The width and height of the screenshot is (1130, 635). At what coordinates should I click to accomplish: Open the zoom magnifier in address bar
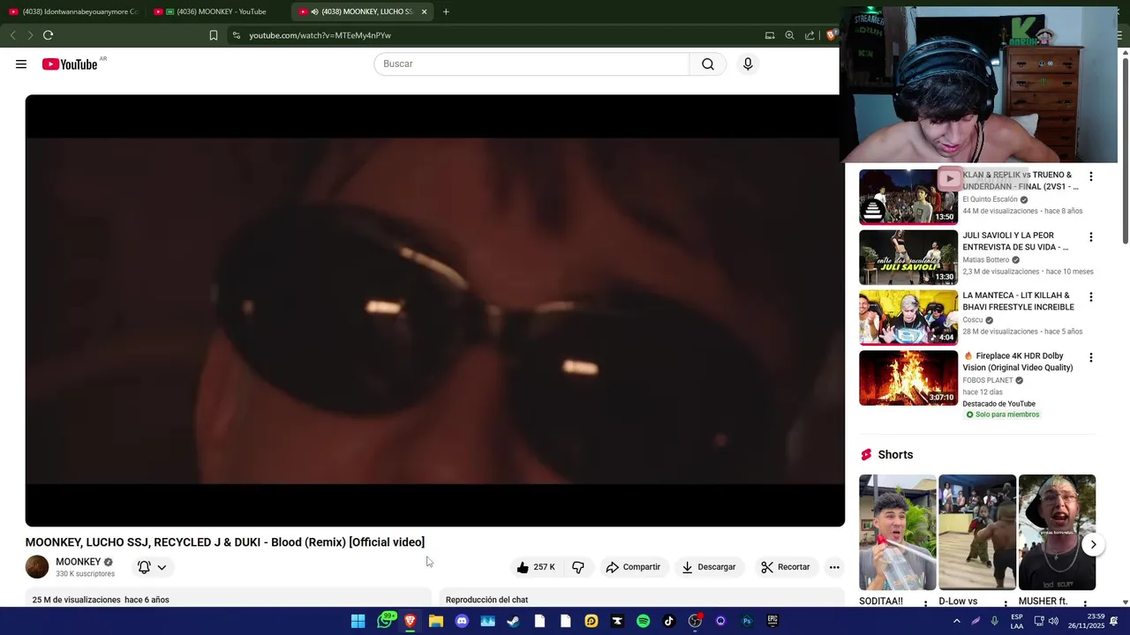789,35
